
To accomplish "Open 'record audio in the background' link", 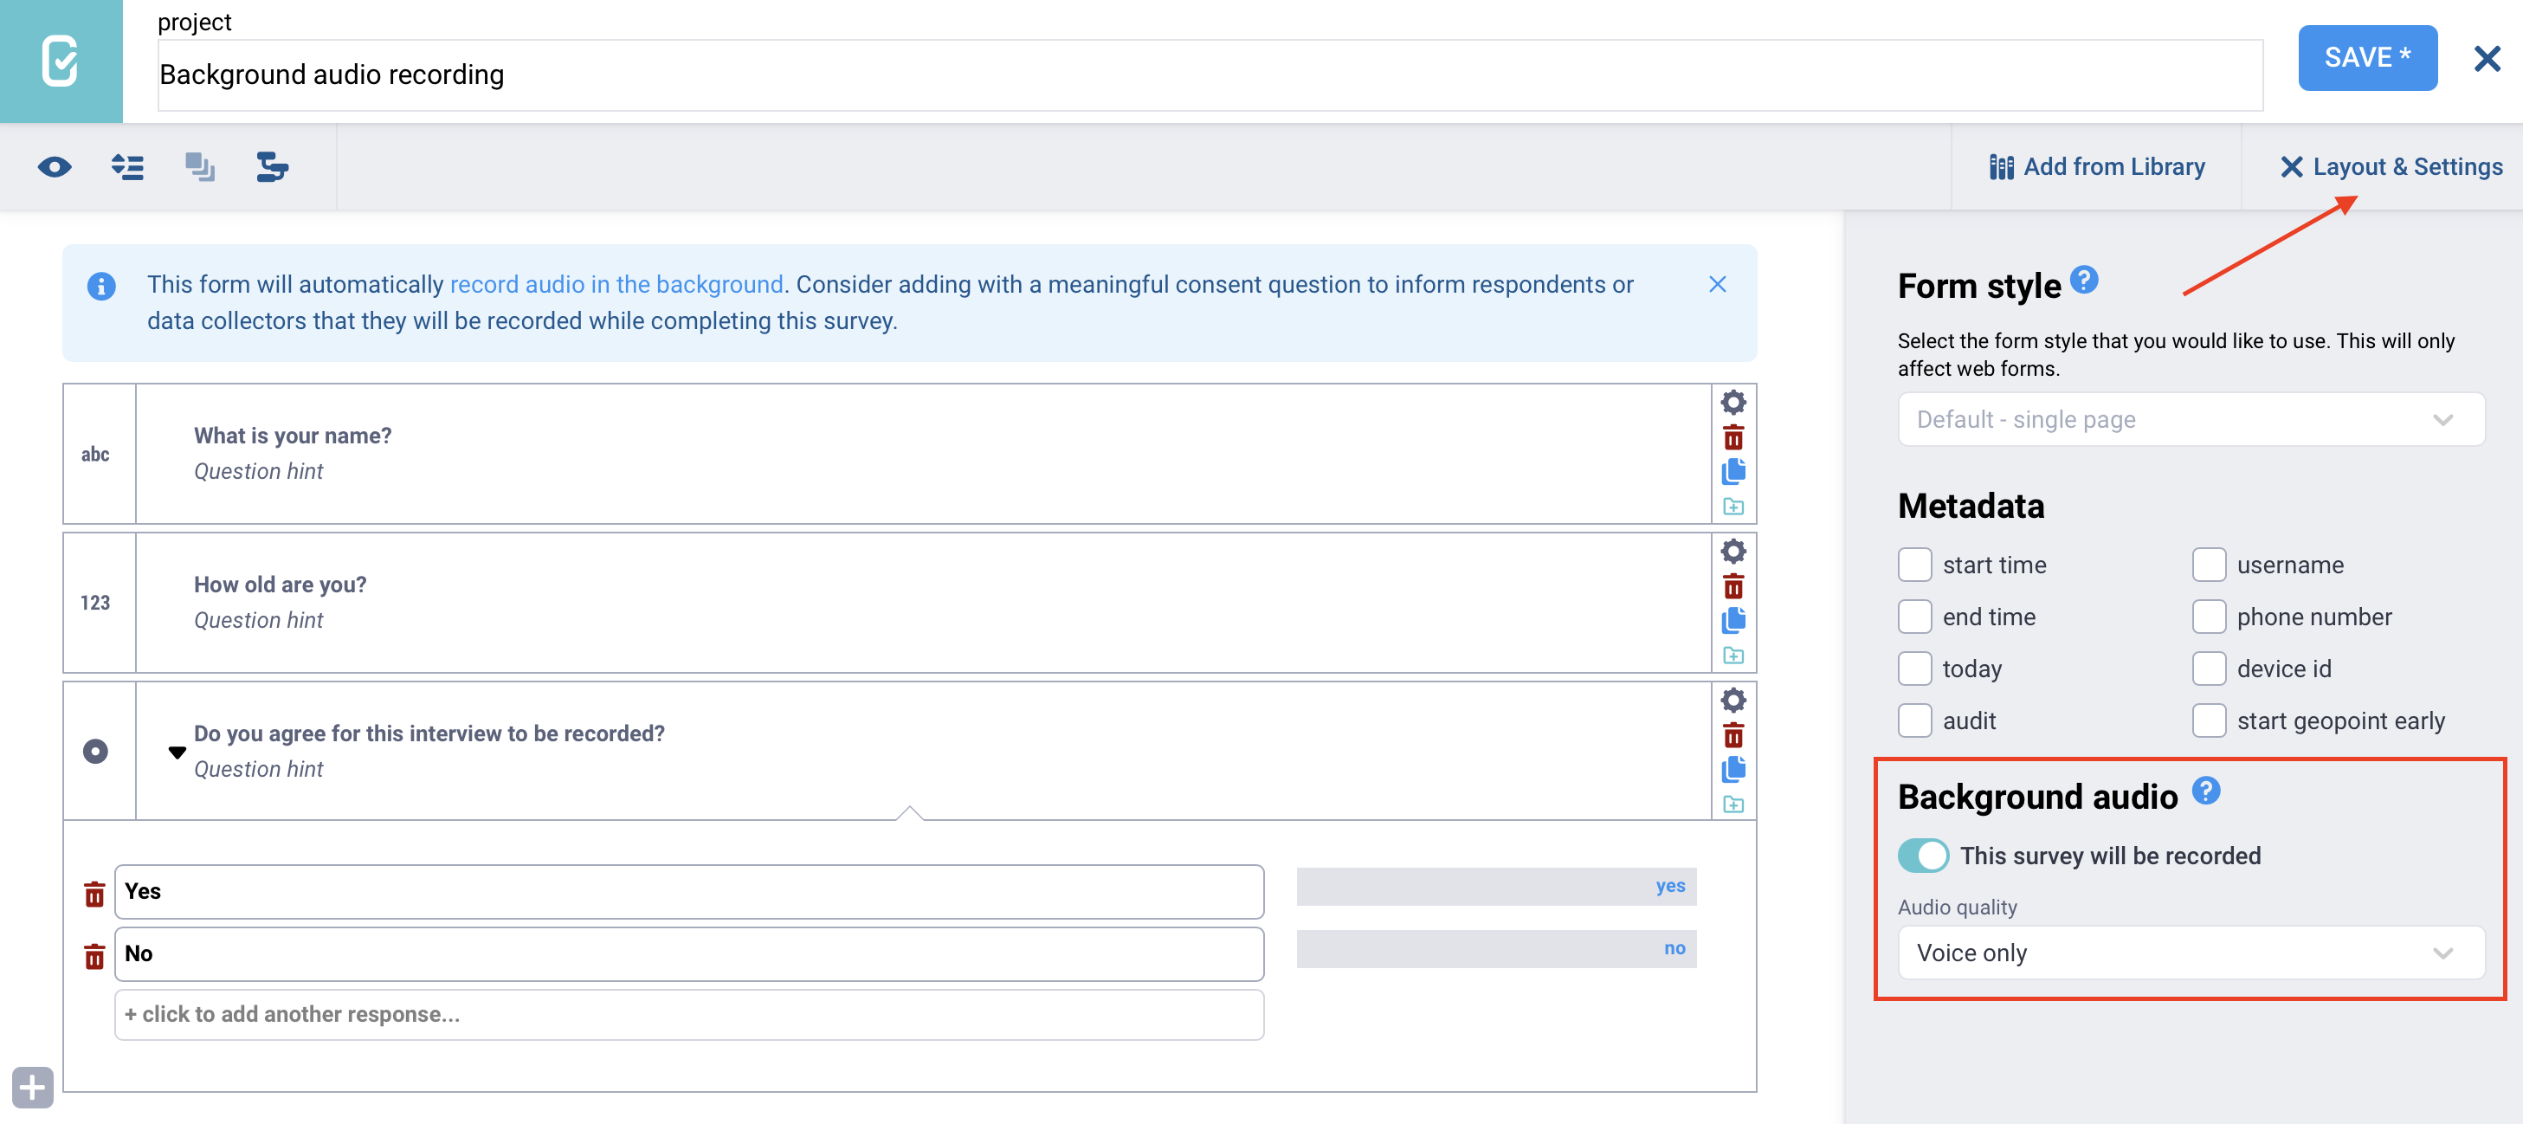I will 616,284.
